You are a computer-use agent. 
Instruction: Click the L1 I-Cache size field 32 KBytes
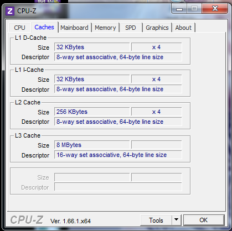[x=92, y=79]
